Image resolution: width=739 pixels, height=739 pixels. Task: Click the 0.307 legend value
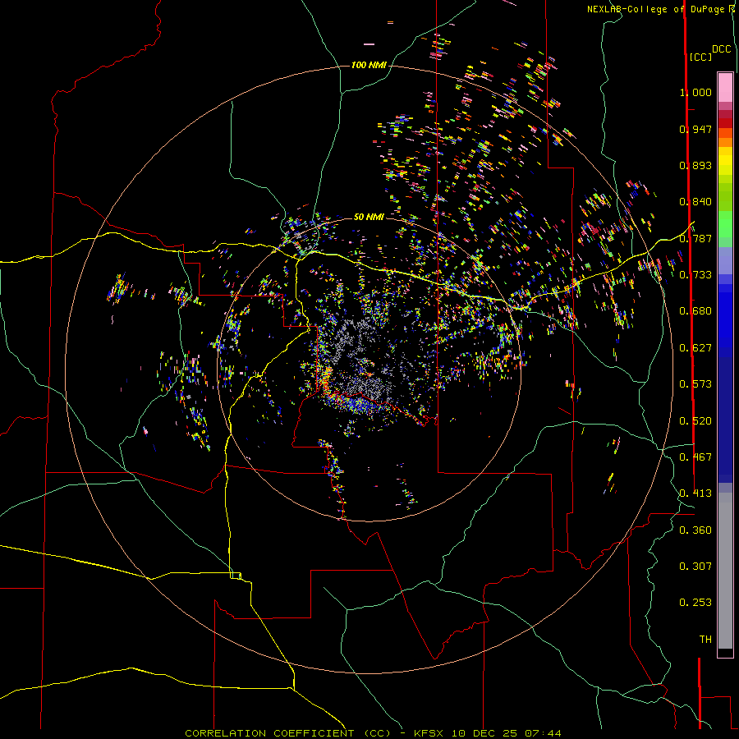(x=695, y=567)
